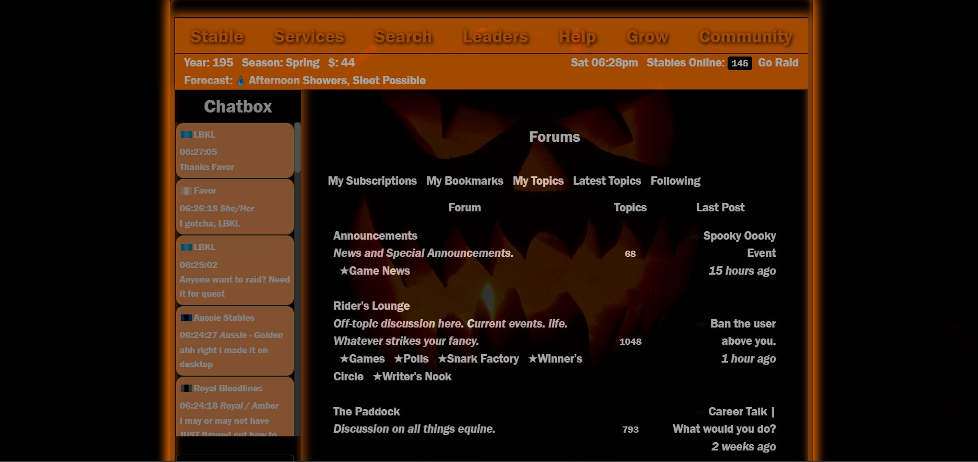Open the Rider's Lounge forum
Screen dimensions: 978x462
coord(371,306)
